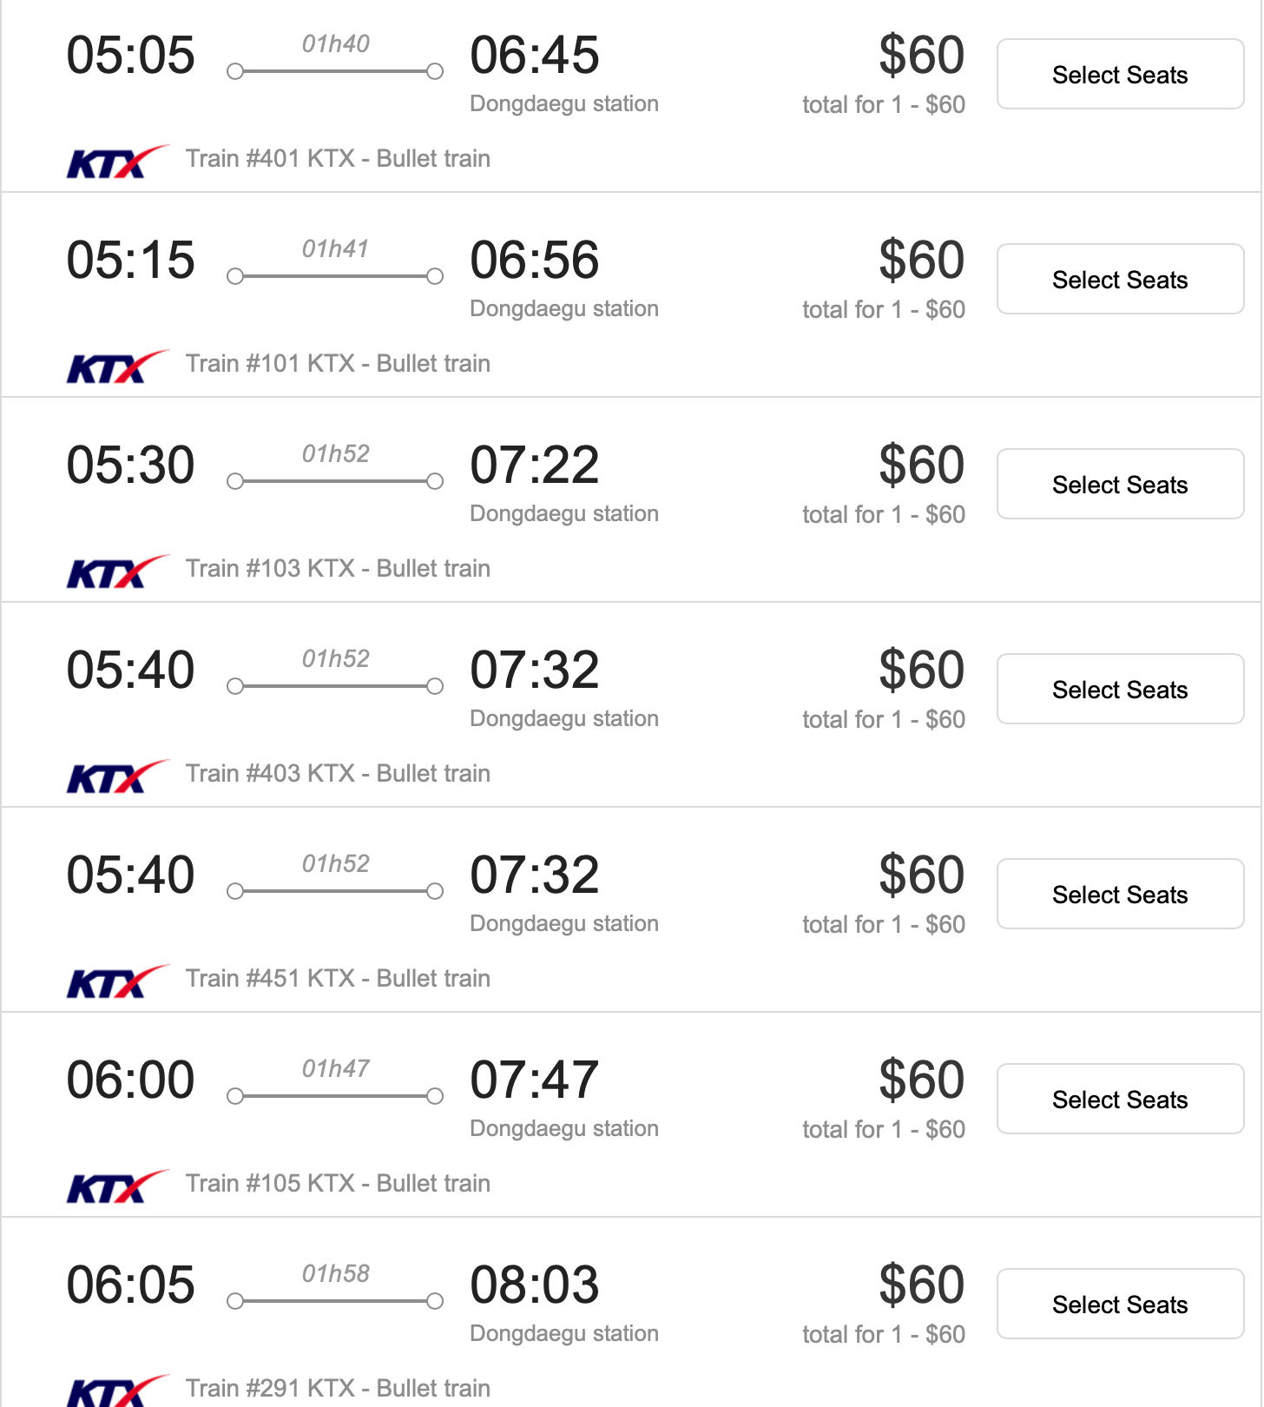Image resolution: width=1264 pixels, height=1407 pixels.
Task: Click the 06:45 arrival time
Action: click(x=534, y=56)
